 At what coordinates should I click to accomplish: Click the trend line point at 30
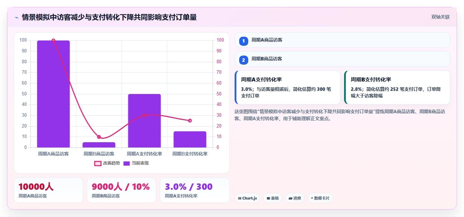click(x=144, y=115)
